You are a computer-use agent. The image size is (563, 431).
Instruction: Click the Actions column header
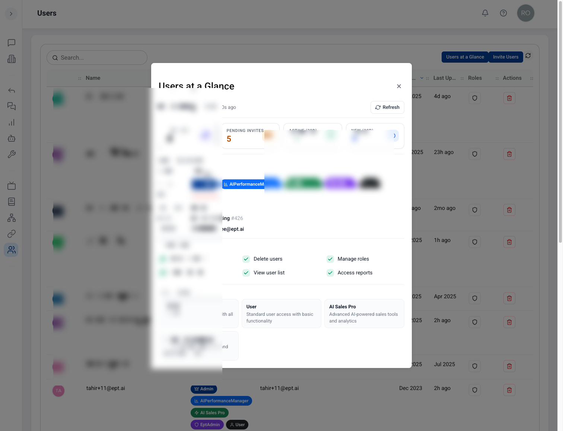coord(512,78)
